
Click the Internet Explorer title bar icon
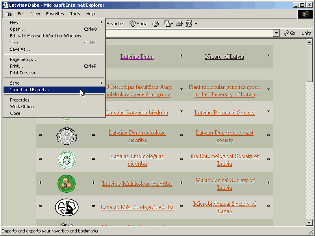5,5
